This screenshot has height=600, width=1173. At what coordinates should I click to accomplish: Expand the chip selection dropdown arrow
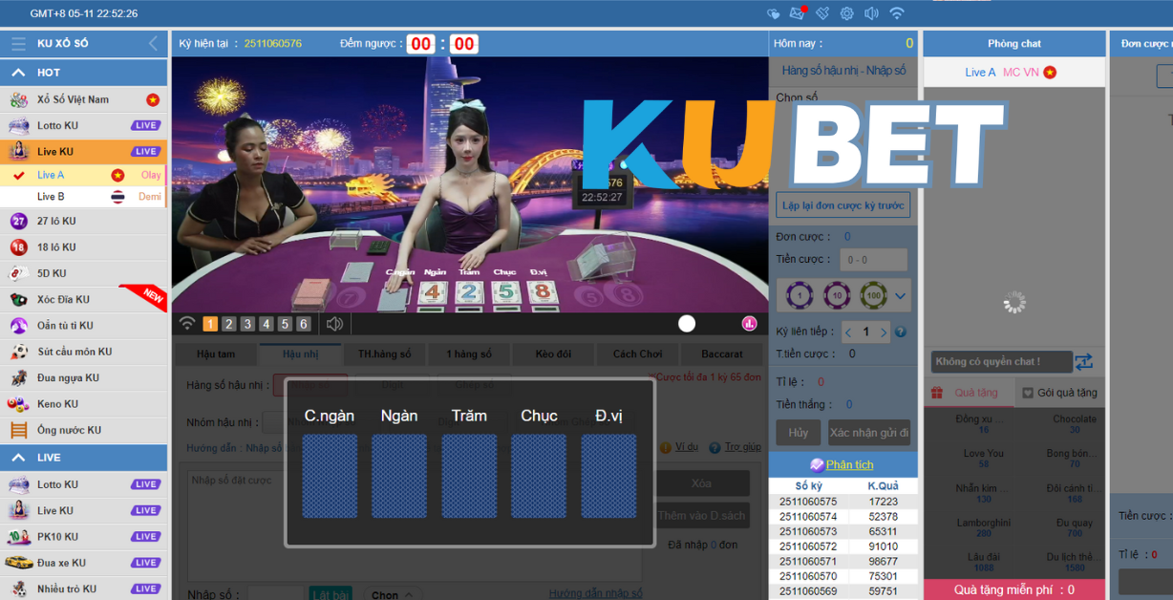tap(900, 296)
